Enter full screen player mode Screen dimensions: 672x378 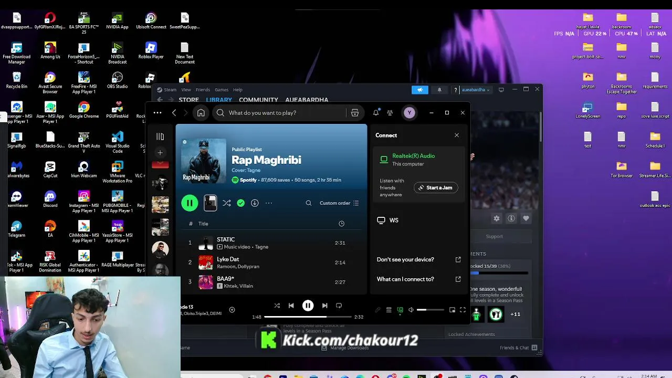(x=463, y=310)
